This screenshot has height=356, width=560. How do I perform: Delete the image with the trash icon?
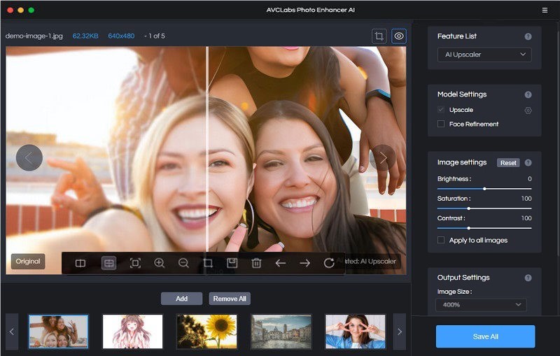point(256,263)
